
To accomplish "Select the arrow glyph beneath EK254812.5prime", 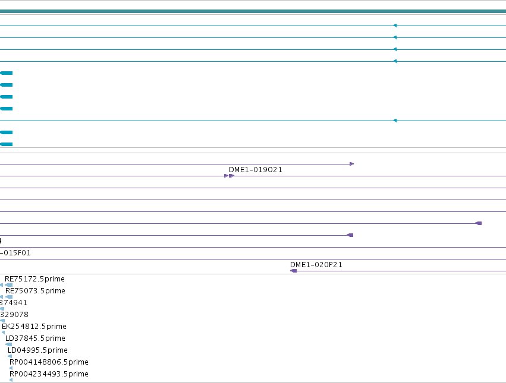I will pyautogui.click(x=3, y=333).
